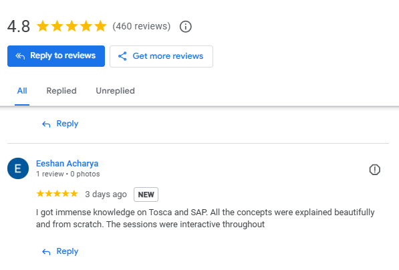The image size is (399, 270).
Task: Click the info icon beside 460 reviews
Action: (186, 27)
